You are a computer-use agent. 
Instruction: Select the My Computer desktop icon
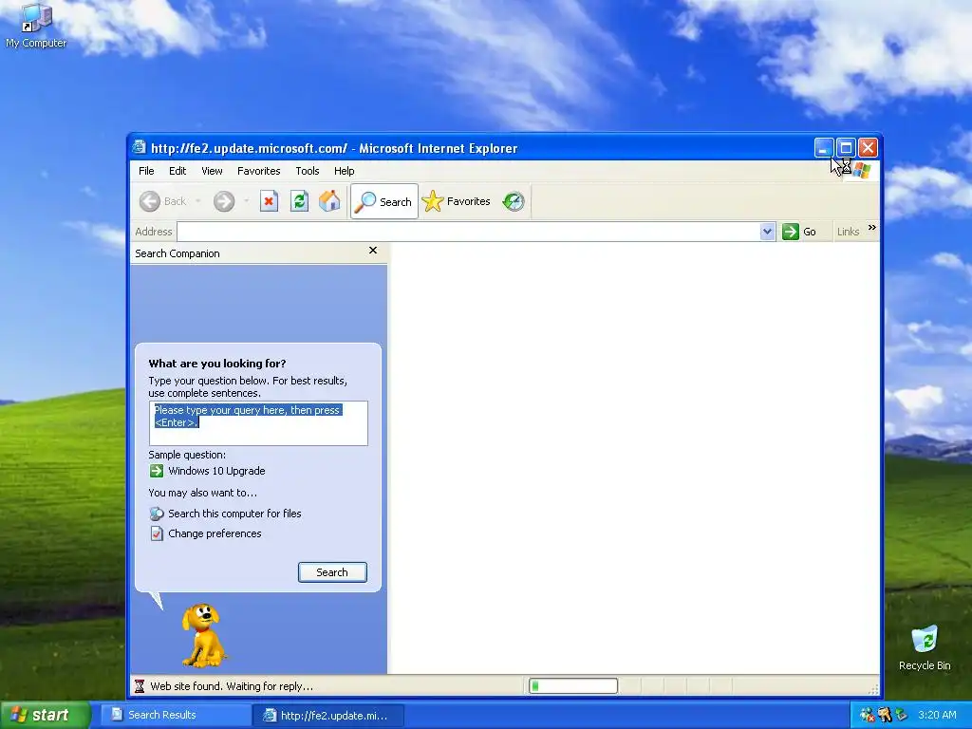click(36, 26)
